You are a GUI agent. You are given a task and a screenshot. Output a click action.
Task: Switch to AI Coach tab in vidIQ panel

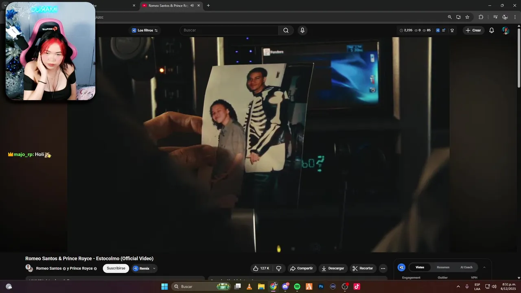click(x=466, y=267)
